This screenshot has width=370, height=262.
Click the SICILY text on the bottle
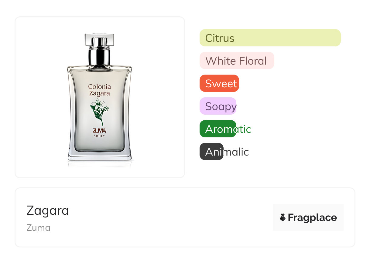click(99, 136)
